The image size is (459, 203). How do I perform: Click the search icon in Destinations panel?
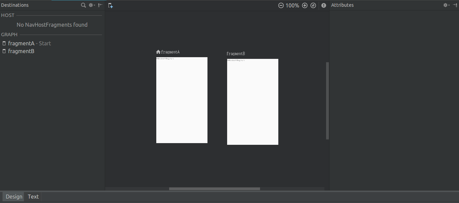click(x=83, y=5)
